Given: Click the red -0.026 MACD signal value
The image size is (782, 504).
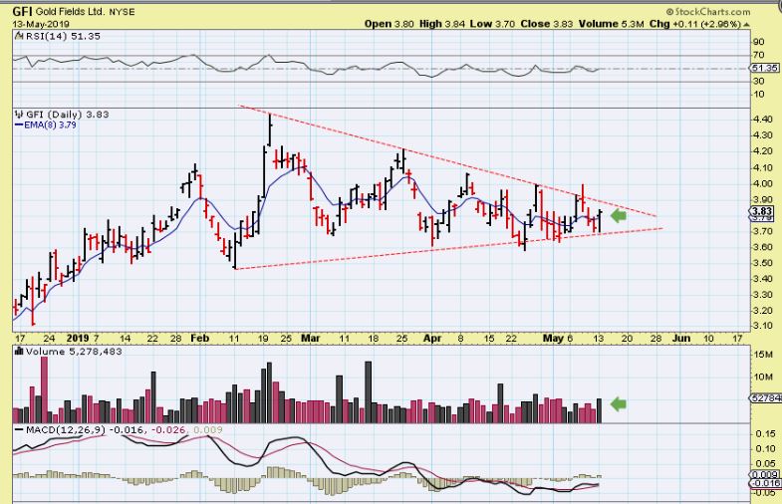Looking at the screenshot, I should click(x=168, y=429).
